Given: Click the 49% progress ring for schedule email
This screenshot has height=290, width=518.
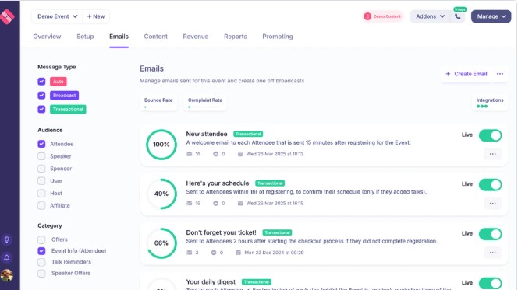Looking at the screenshot, I should coord(161,194).
